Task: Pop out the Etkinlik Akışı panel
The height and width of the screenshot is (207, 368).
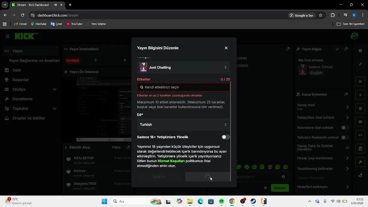Action: point(128,147)
